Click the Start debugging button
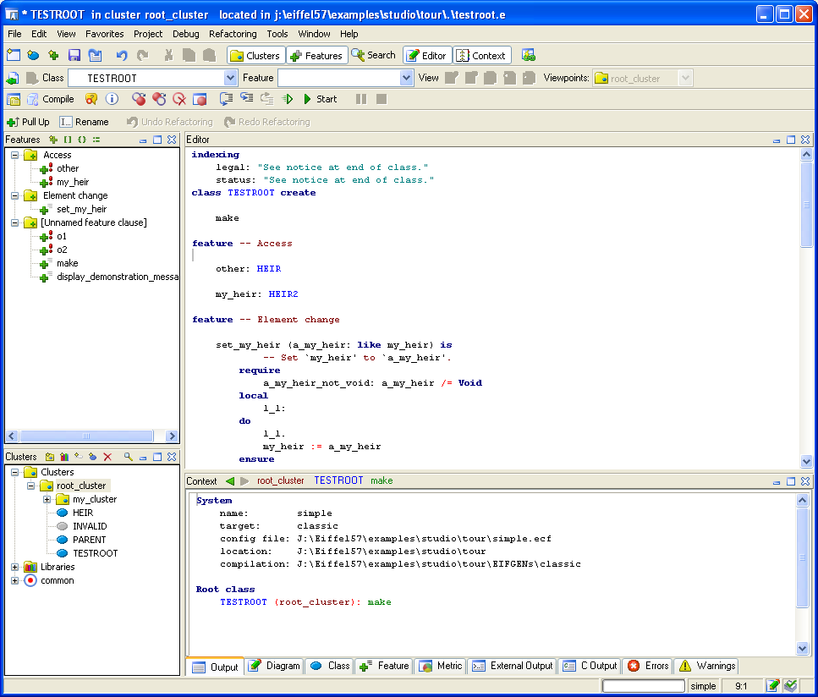The height and width of the screenshot is (697, 818). 319,99
